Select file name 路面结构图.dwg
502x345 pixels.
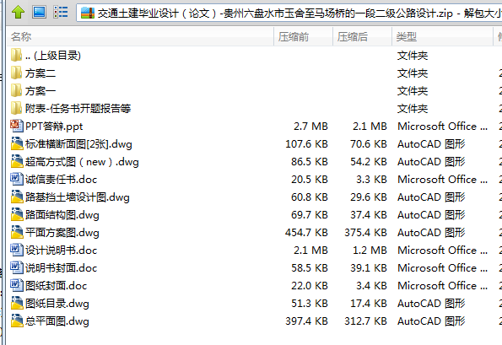tap(62, 215)
